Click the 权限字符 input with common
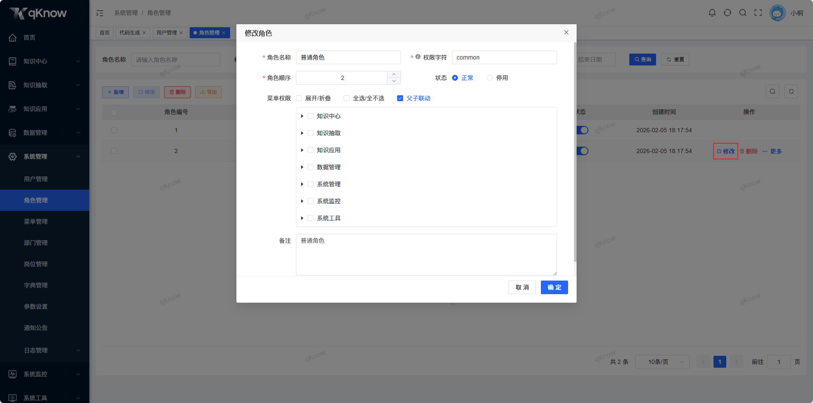The height and width of the screenshot is (403, 813). [504, 57]
